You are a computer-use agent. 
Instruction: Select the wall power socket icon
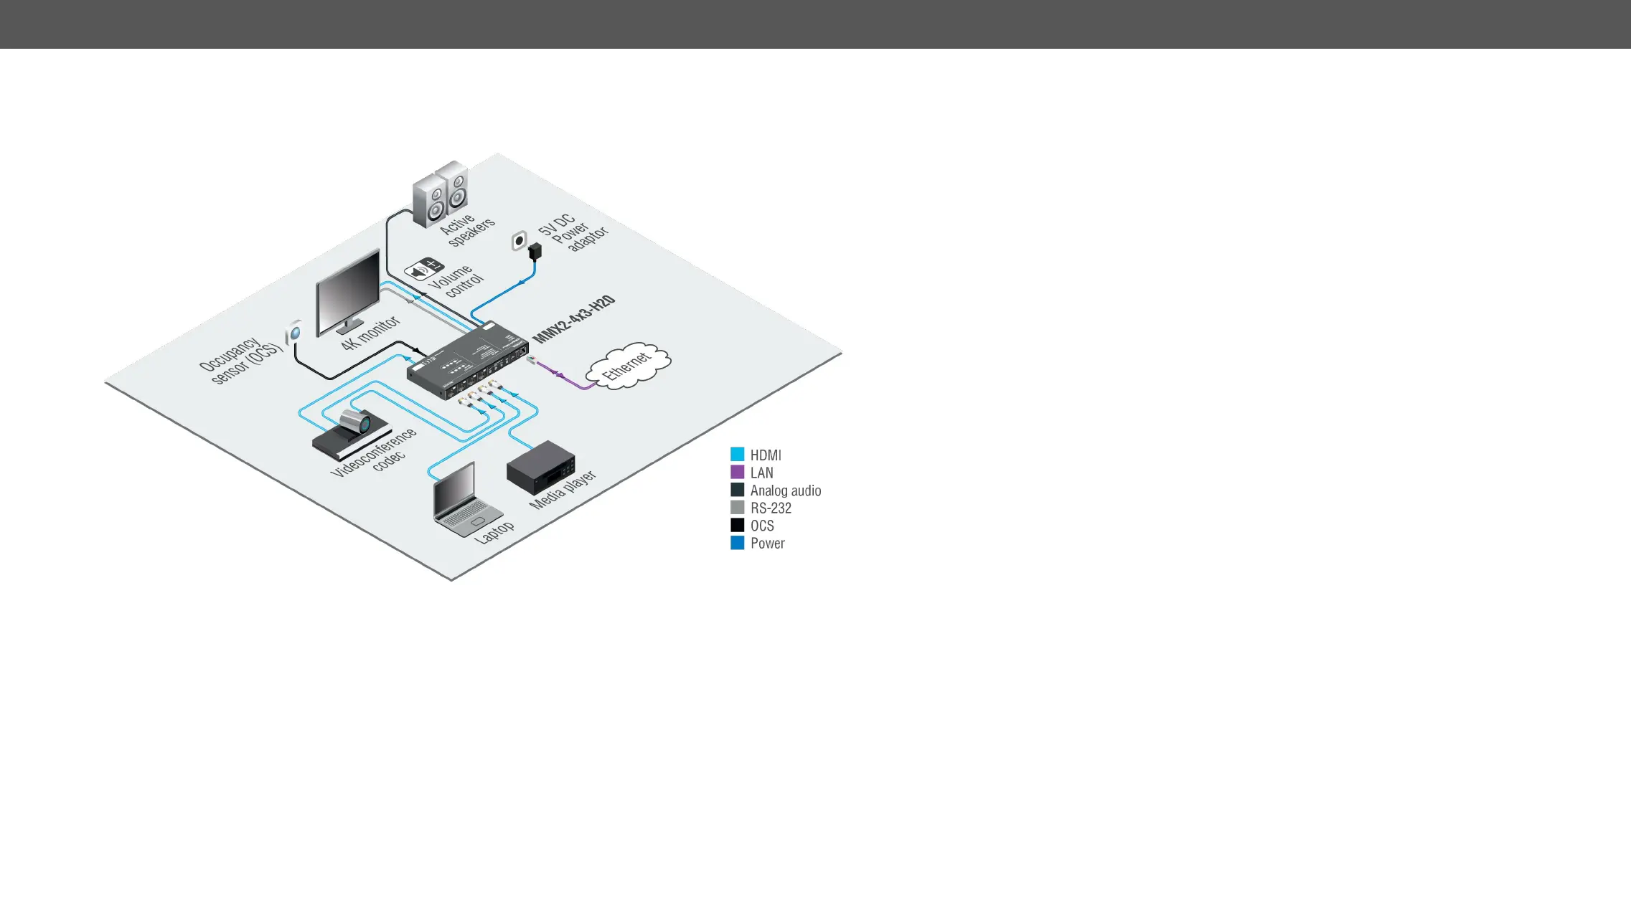click(x=519, y=241)
